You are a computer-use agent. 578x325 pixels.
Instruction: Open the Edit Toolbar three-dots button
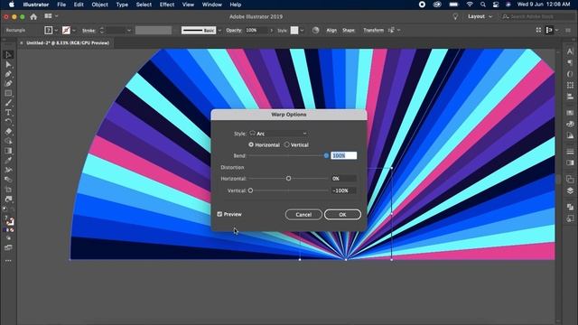point(8,261)
